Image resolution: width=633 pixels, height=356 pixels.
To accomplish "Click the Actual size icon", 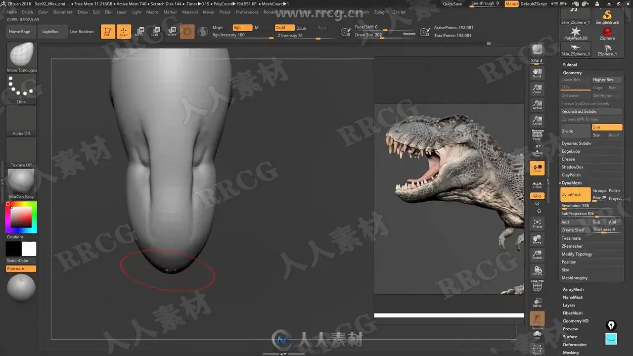I will click(x=537, y=105).
